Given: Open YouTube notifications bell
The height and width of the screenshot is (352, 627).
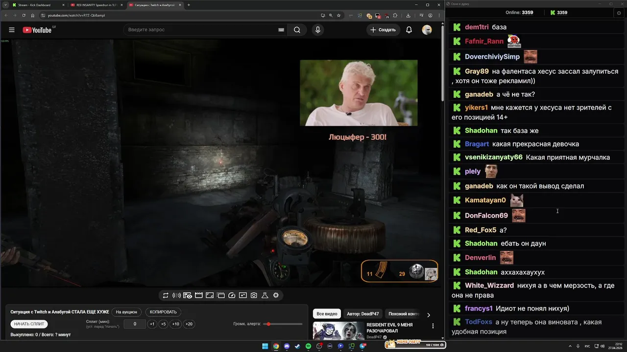Looking at the screenshot, I should [x=409, y=30].
